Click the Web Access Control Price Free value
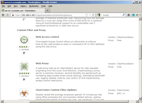 [119, 40]
